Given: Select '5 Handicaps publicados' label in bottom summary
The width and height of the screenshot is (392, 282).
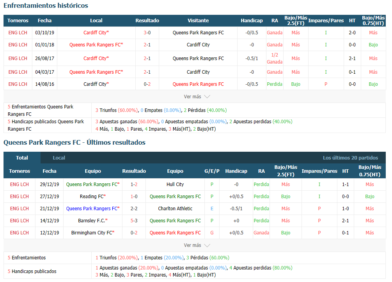Looking at the screenshot, I should tap(32, 271).
